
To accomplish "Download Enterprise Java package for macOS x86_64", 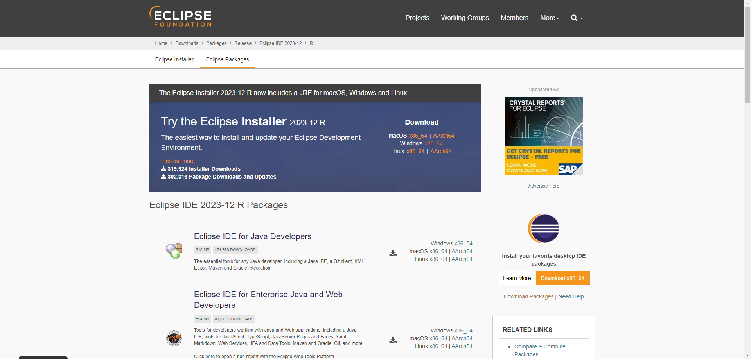I will point(438,338).
